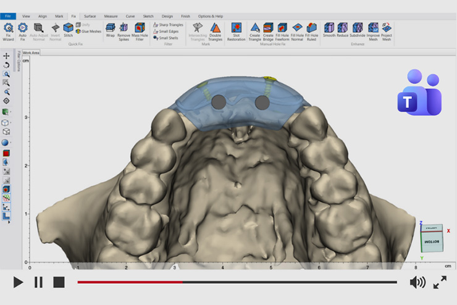This screenshot has height=305, width=457.
Task: Apply the Wrap tool
Action: [x=110, y=30]
